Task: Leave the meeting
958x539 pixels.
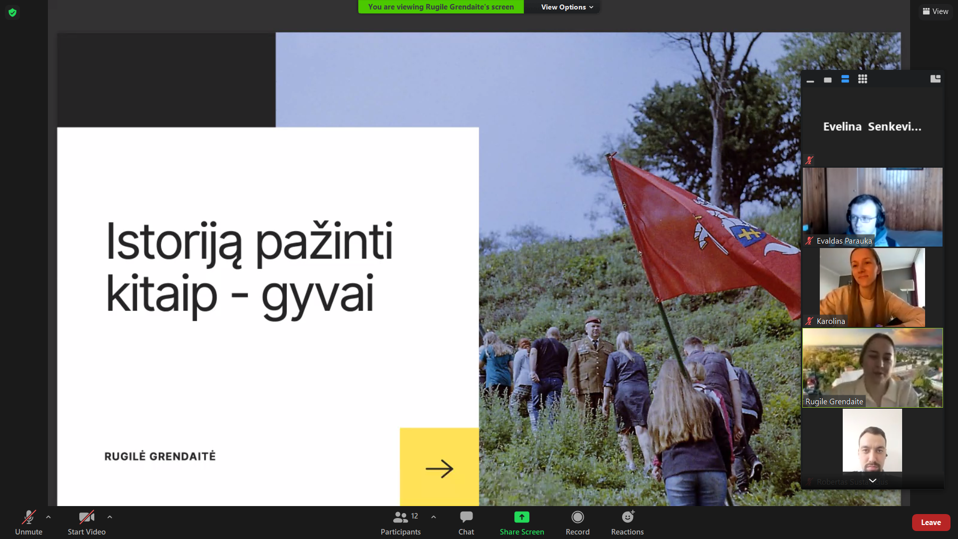Action: click(x=931, y=523)
